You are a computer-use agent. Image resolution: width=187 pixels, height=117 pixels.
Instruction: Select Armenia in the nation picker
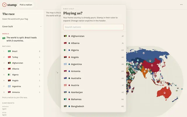93,71
